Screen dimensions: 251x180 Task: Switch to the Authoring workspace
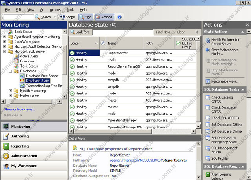20,136
